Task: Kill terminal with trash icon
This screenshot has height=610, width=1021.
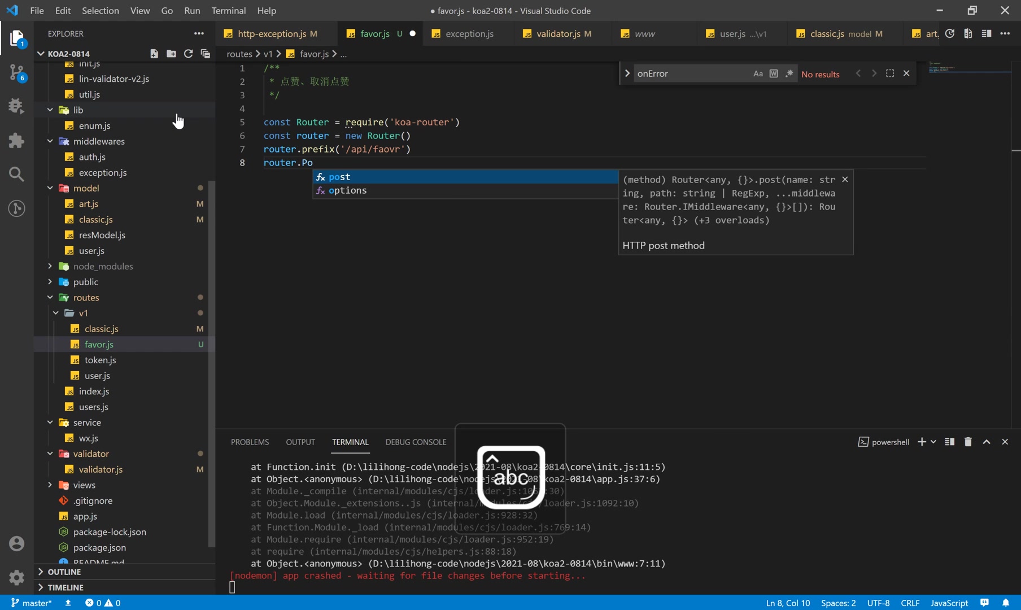Action: (968, 442)
